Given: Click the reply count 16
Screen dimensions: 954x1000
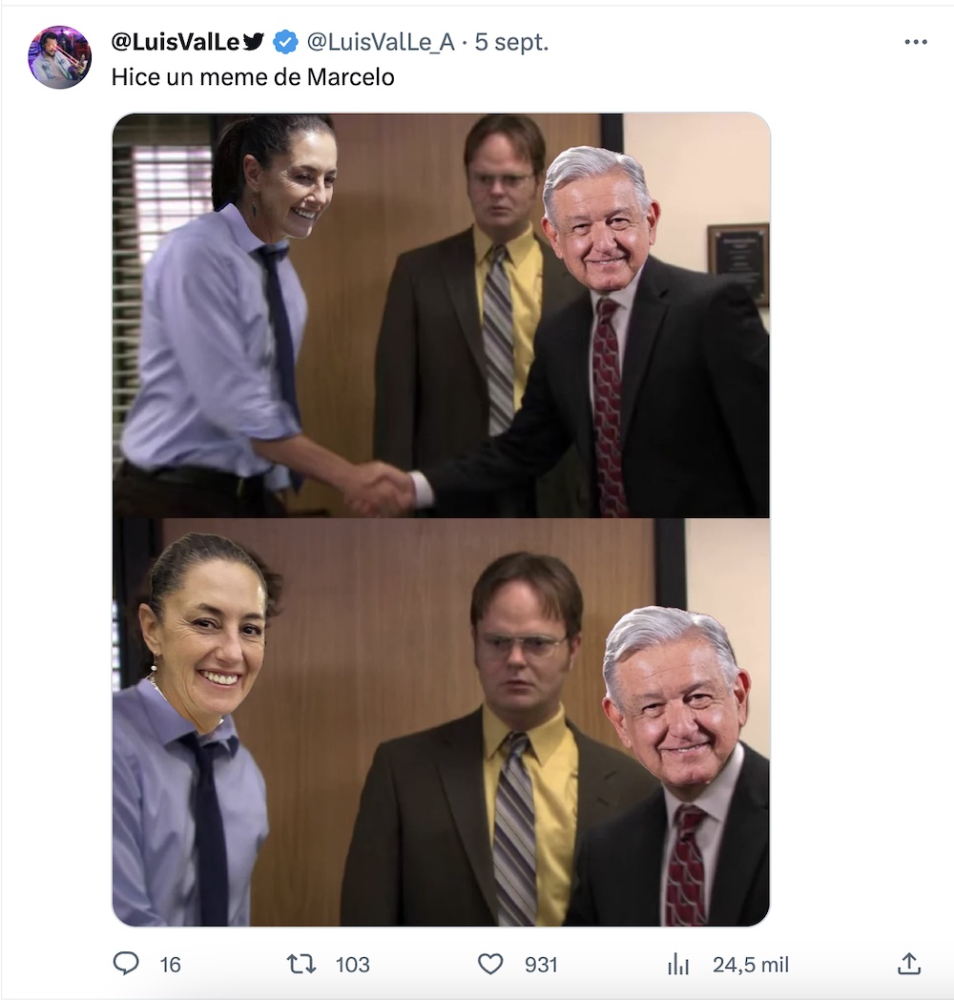Looking at the screenshot, I should click(x=170, y=965).
